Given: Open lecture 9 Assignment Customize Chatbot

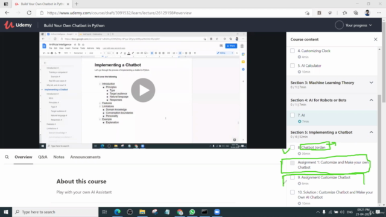Looking at the screenshot, I should click(x=324, y=177).
